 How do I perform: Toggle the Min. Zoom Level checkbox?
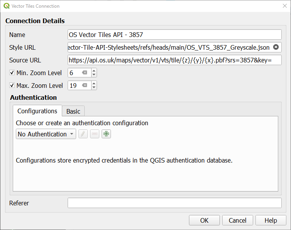[12, 72]
